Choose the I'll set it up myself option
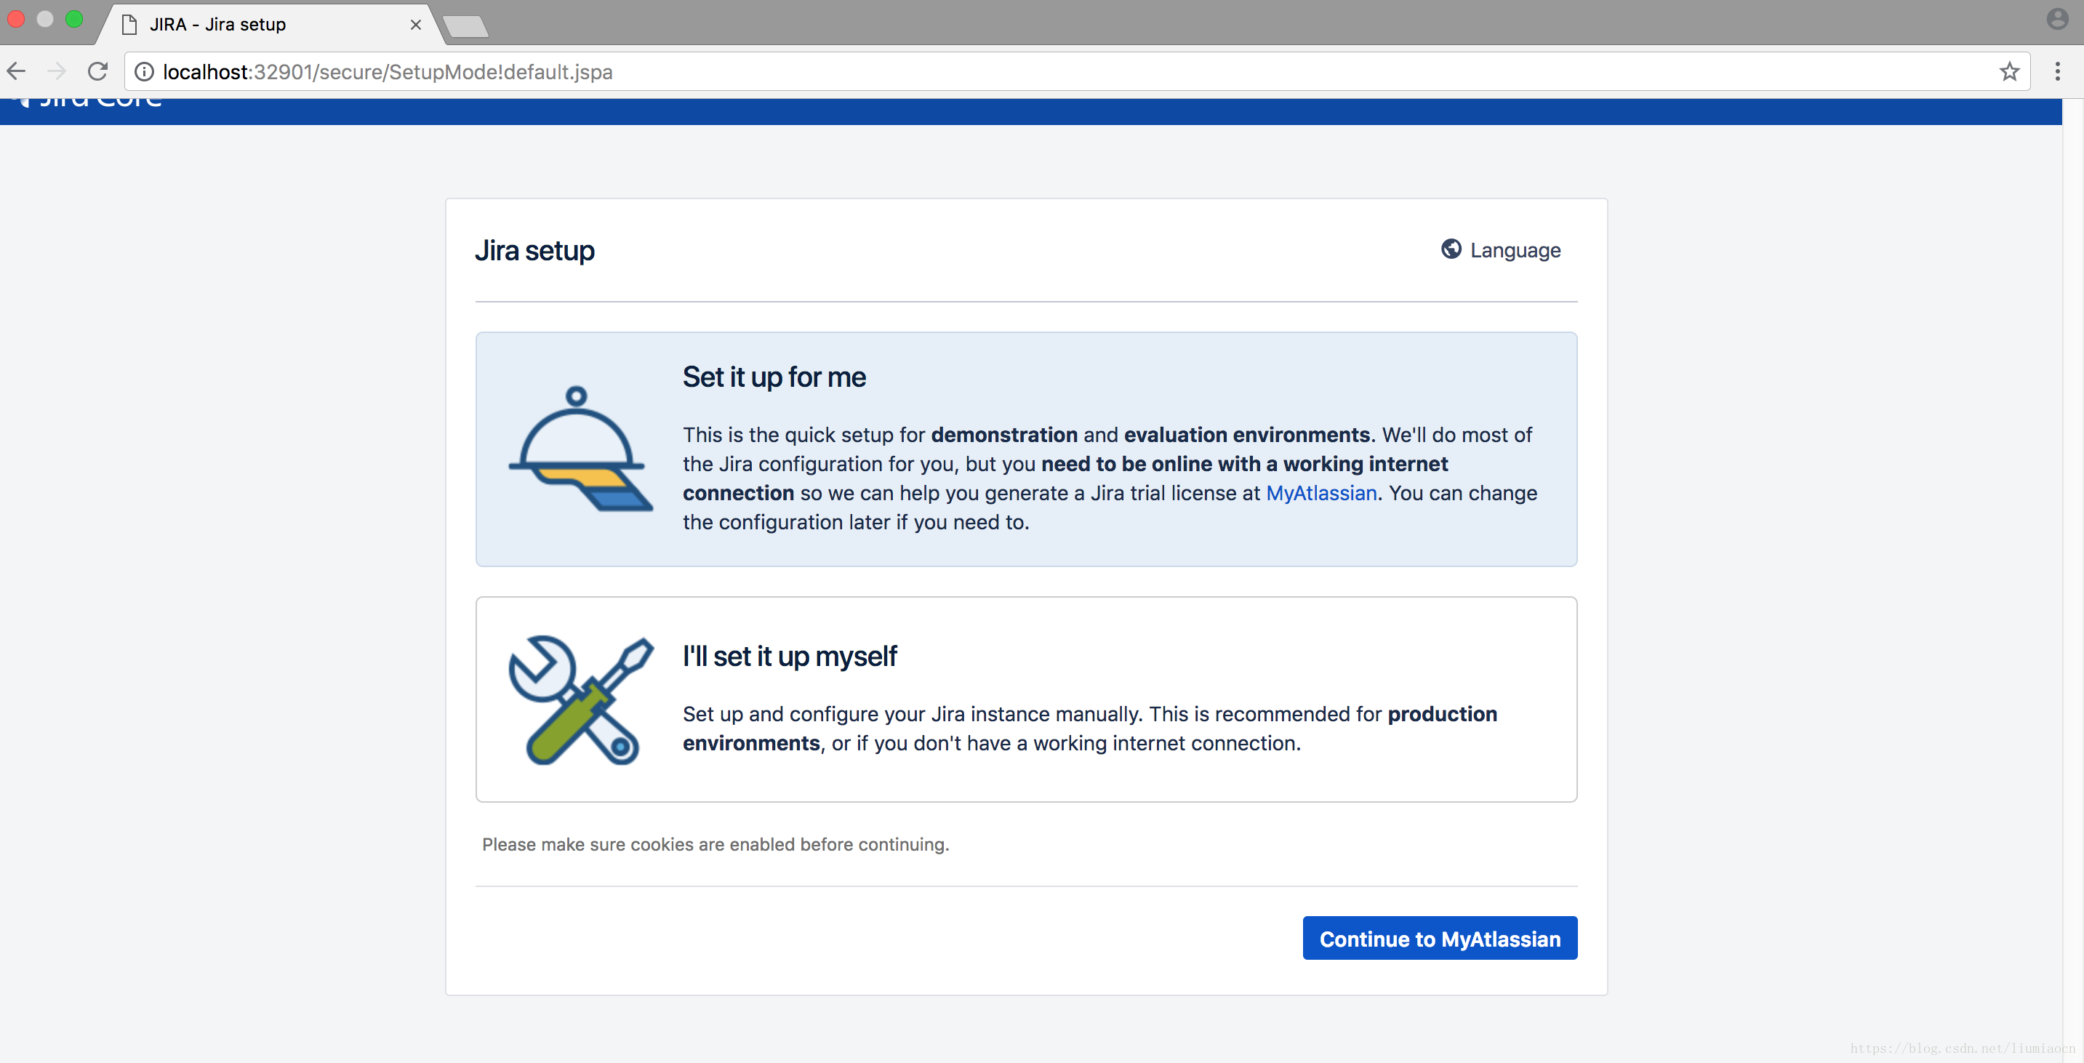 [1026, 699]
